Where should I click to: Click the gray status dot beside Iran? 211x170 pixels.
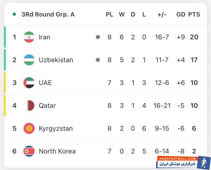coord(98,37)
